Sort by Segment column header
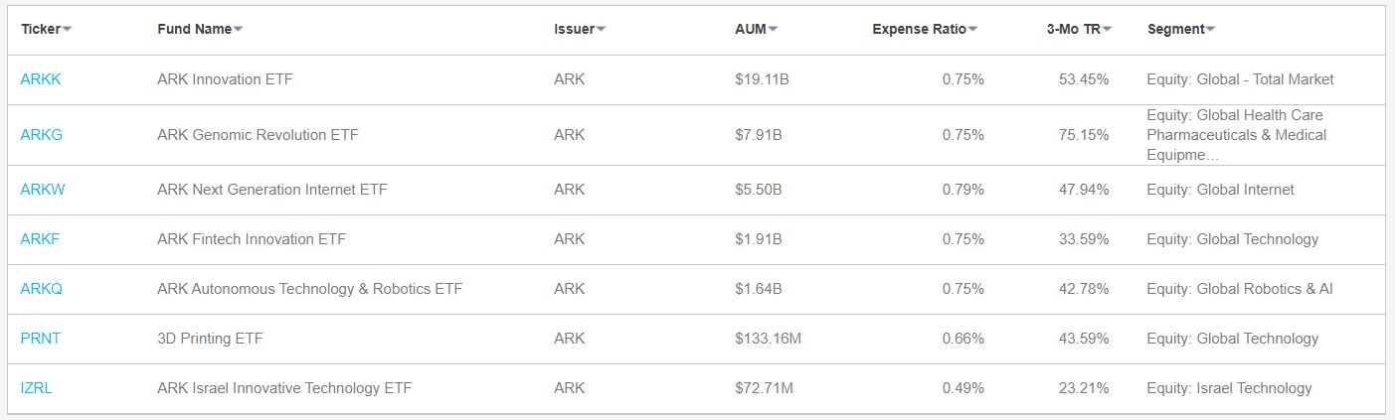 pos(1181,29)
